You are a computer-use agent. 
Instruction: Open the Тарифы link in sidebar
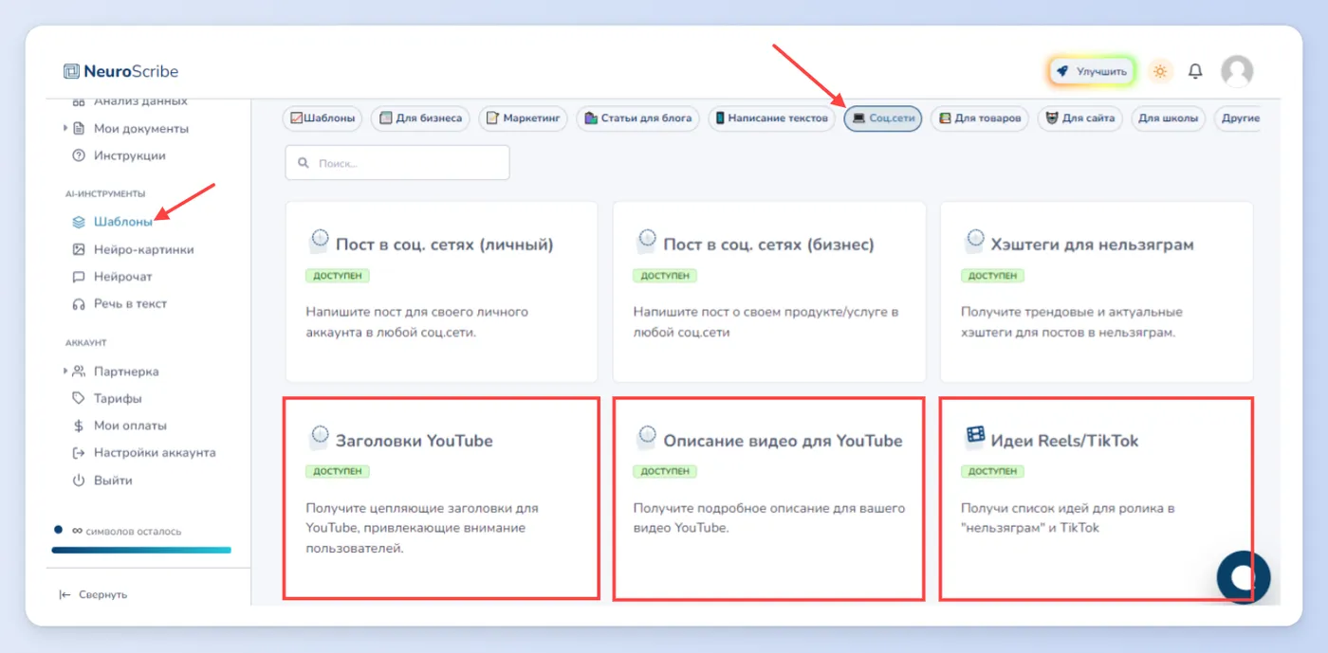117,399
